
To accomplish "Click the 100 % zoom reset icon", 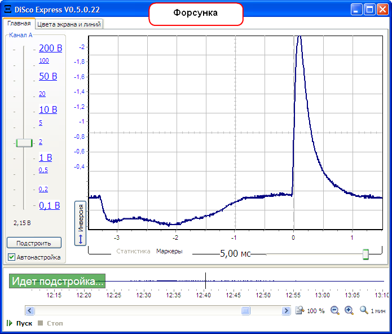I will point(301,310).
